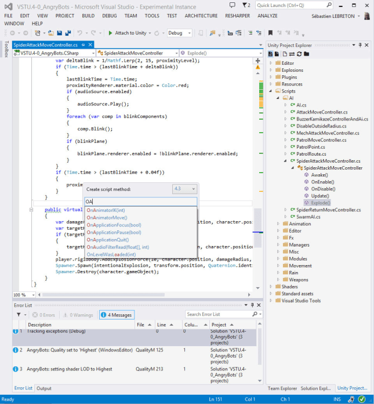The width and height of the screenshot is (374, 404).
Task: Open the RESHARPER menu
Action: (238, 16)
